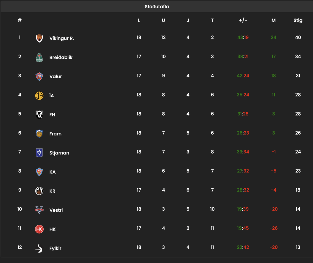Select the Vestri club logo
Screen dimensions: 313x263
[39, 210]
